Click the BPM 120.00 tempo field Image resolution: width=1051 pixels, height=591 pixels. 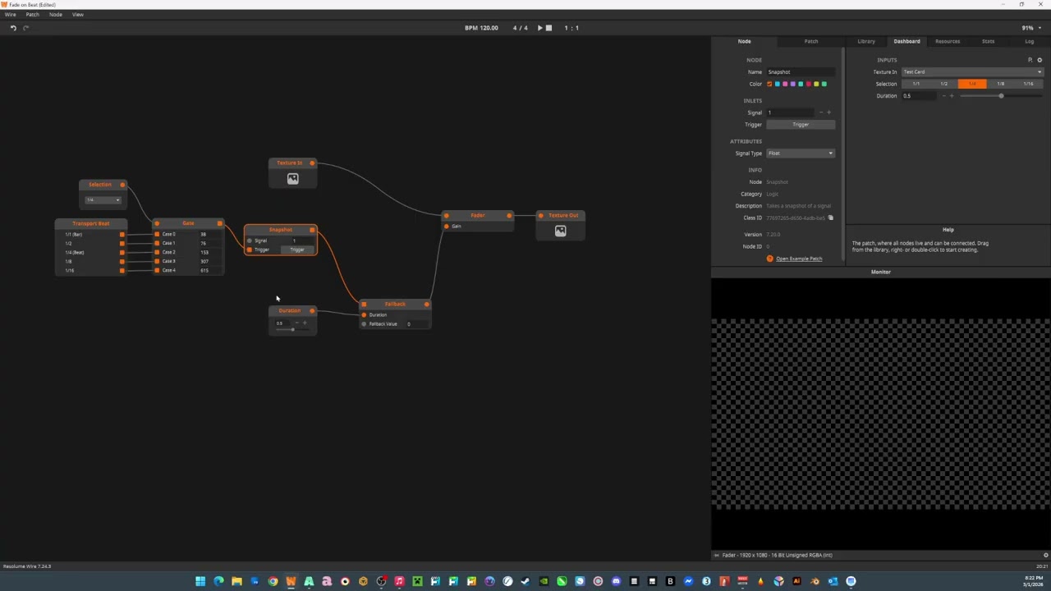point(481,28)
